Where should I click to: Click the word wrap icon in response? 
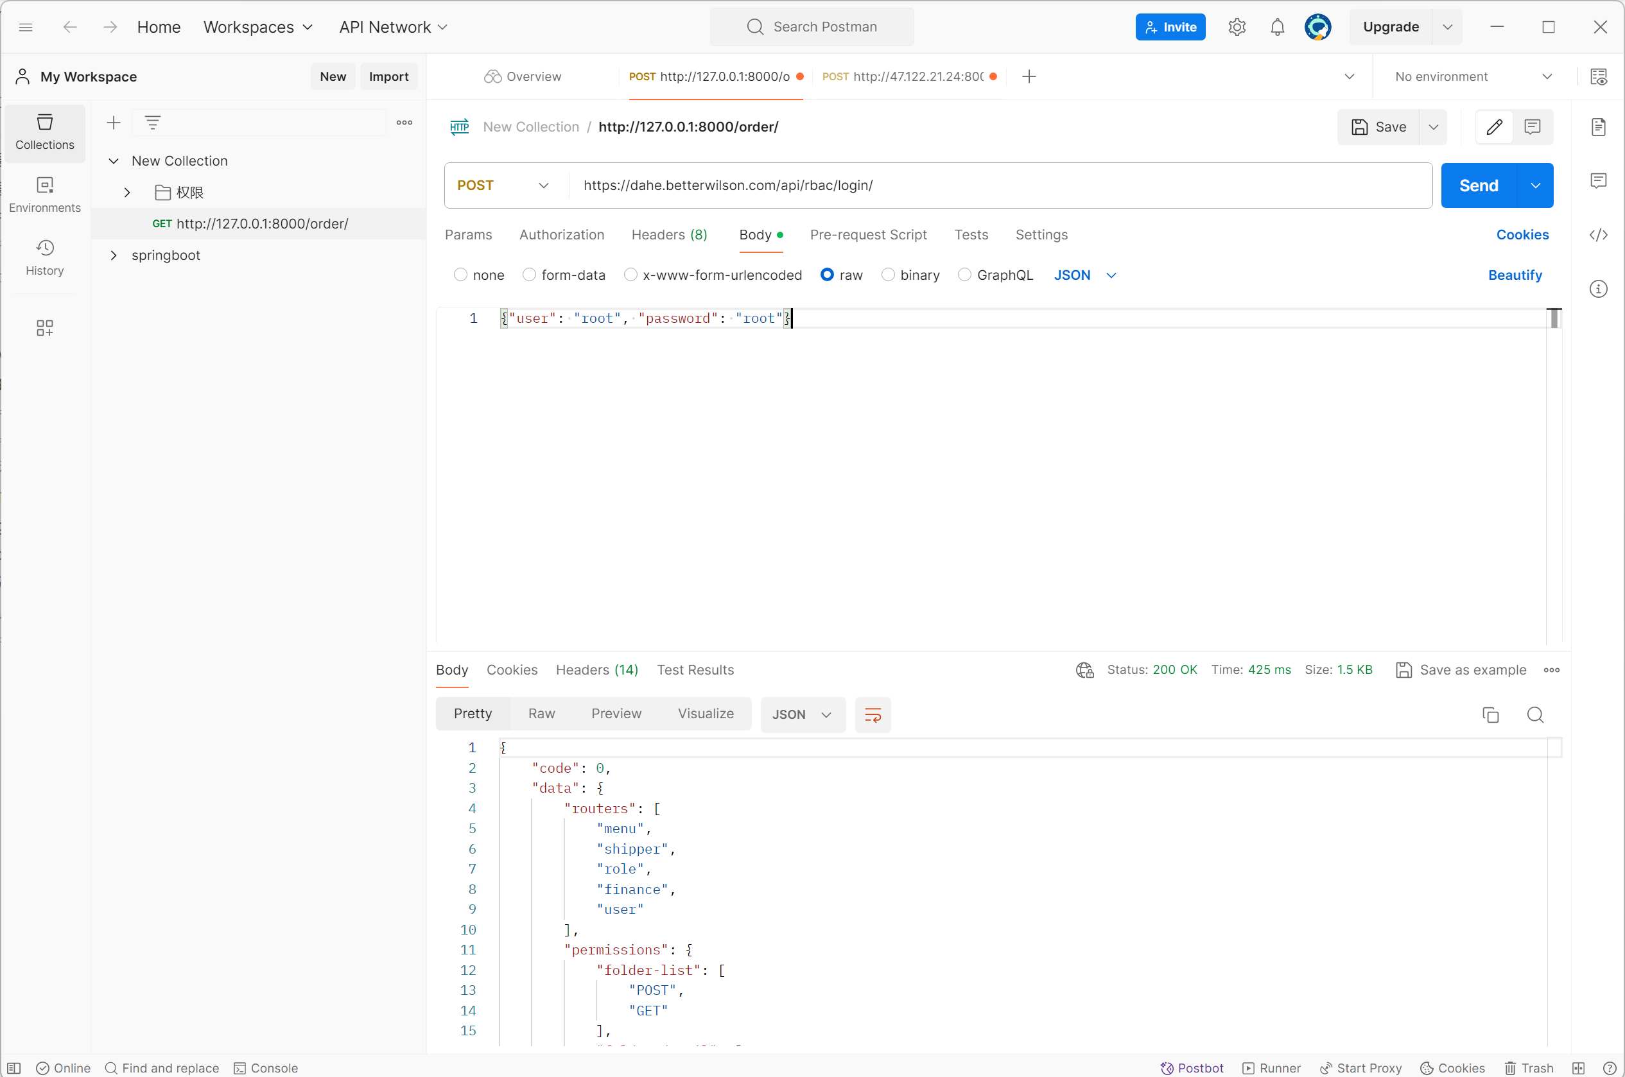[x=873, y=715]
